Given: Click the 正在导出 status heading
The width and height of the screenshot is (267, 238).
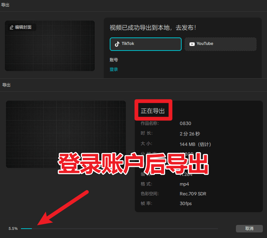Looking at the screenshot, I should (153, 111).
